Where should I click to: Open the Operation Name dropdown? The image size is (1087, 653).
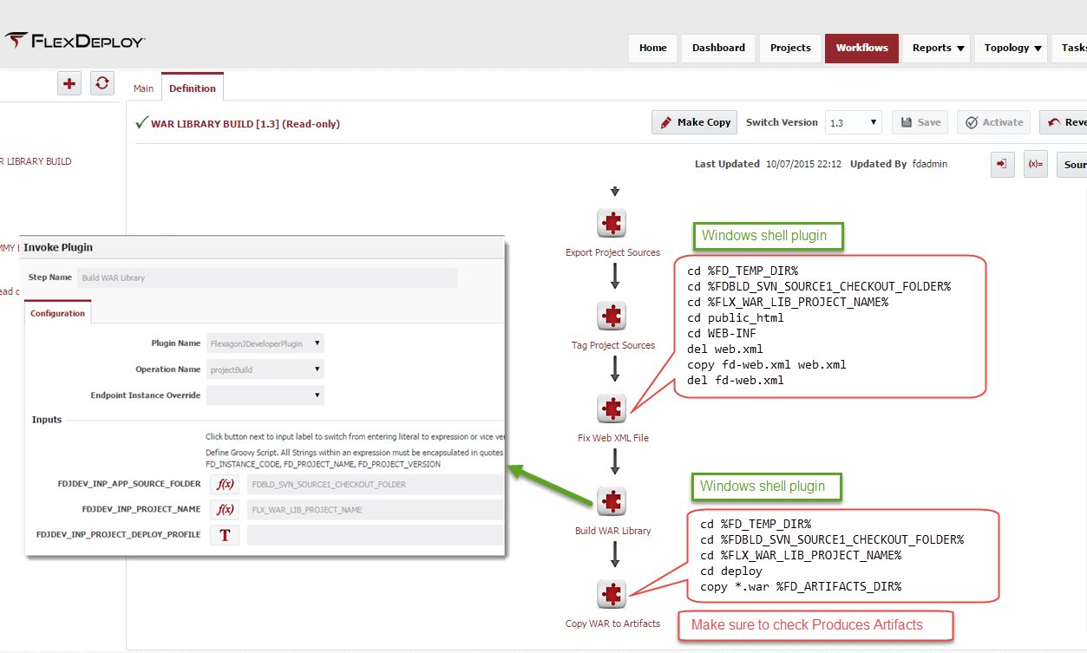click(x=265, y=369)
